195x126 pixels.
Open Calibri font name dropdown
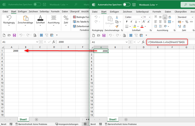(141, 17)
